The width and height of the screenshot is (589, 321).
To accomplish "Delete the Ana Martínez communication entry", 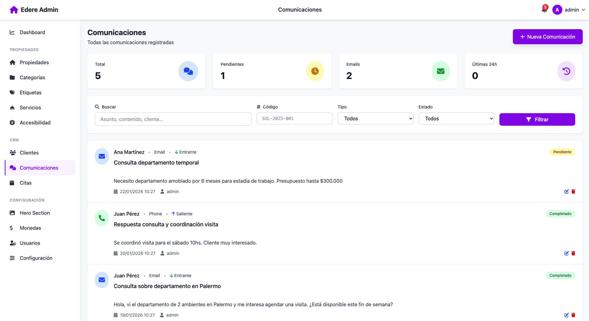I will pyautogui.click(x=573, y=192).
